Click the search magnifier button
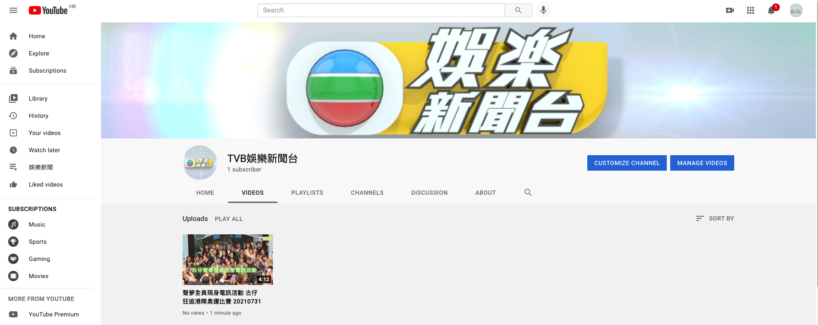Screen dimensions: 818x325 (518, 10)
